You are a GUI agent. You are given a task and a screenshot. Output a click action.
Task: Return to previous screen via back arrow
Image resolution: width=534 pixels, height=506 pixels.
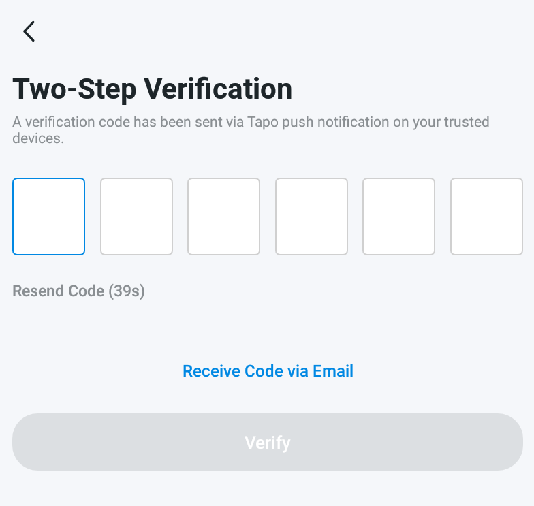pos(29,31)
